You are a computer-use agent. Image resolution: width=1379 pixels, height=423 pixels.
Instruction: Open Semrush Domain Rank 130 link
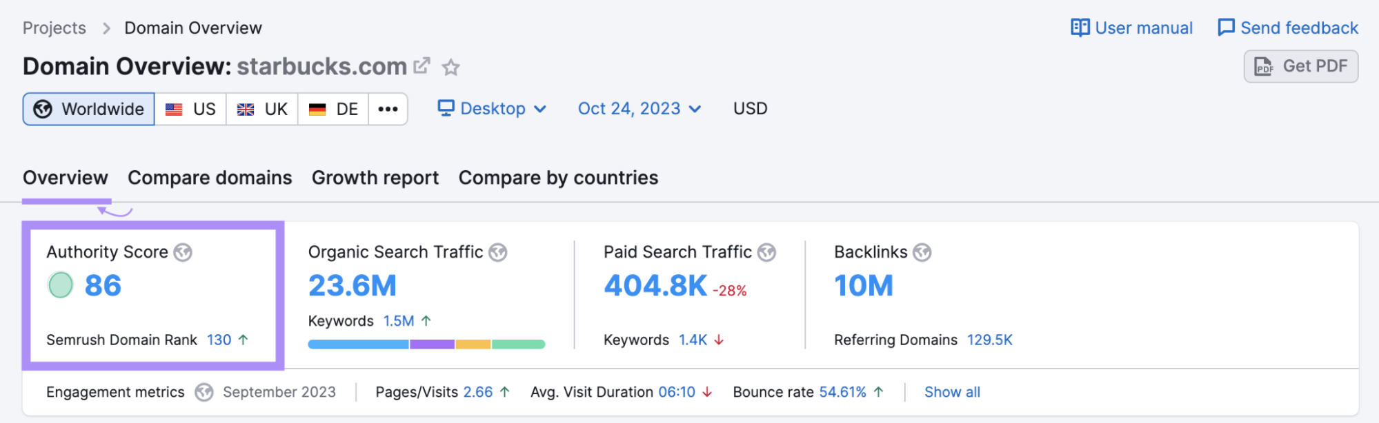(x=219, y=340)
